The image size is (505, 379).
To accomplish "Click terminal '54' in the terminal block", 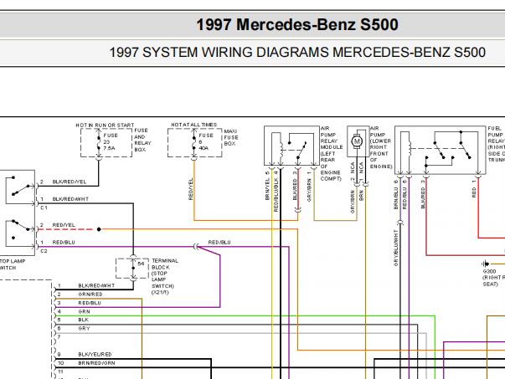I will click(x=141, y=264).
